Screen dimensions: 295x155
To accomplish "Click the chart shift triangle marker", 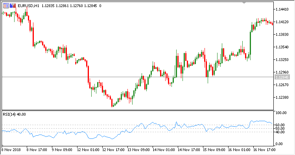I will 244,3.
